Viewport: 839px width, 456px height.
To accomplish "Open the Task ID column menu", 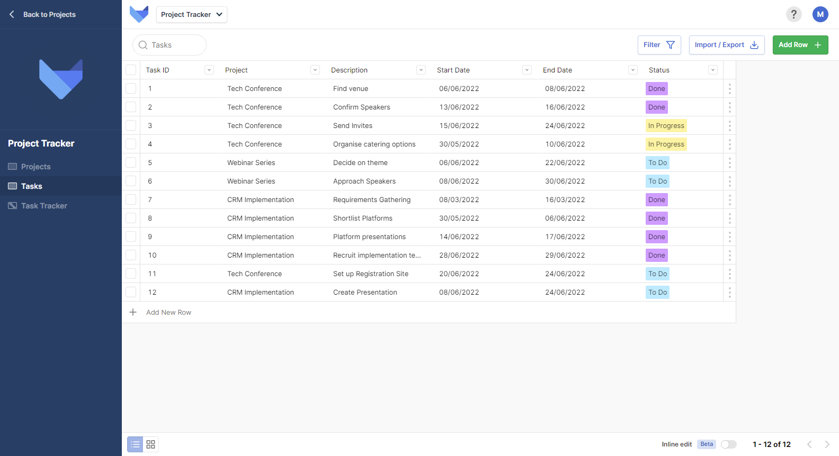I will (209, 70).
